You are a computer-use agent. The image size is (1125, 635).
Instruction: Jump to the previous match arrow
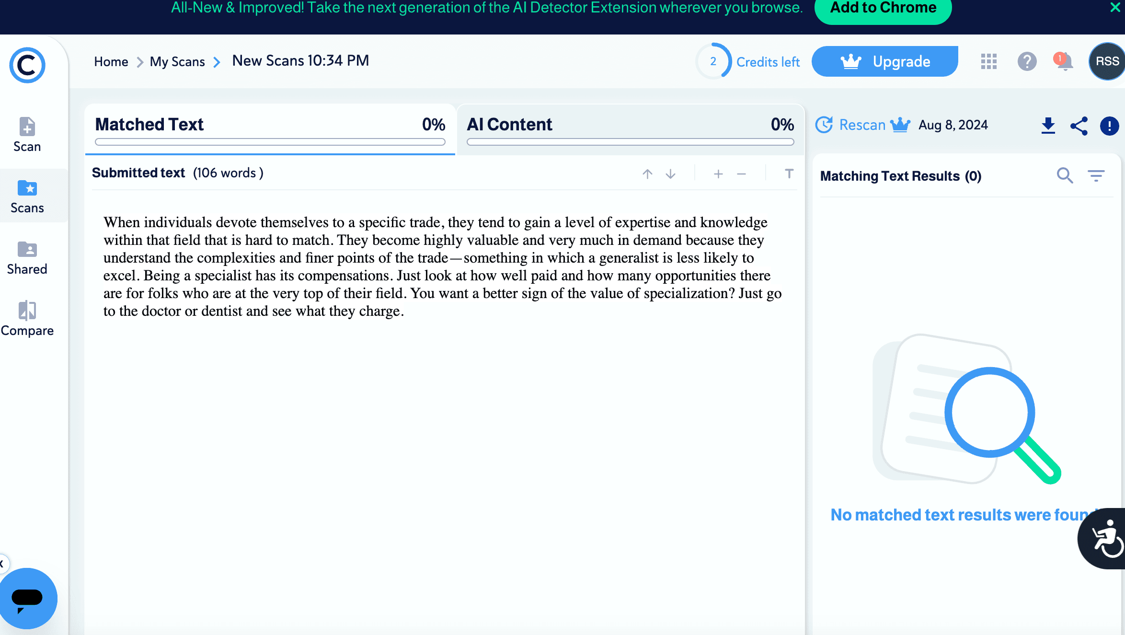647,174
